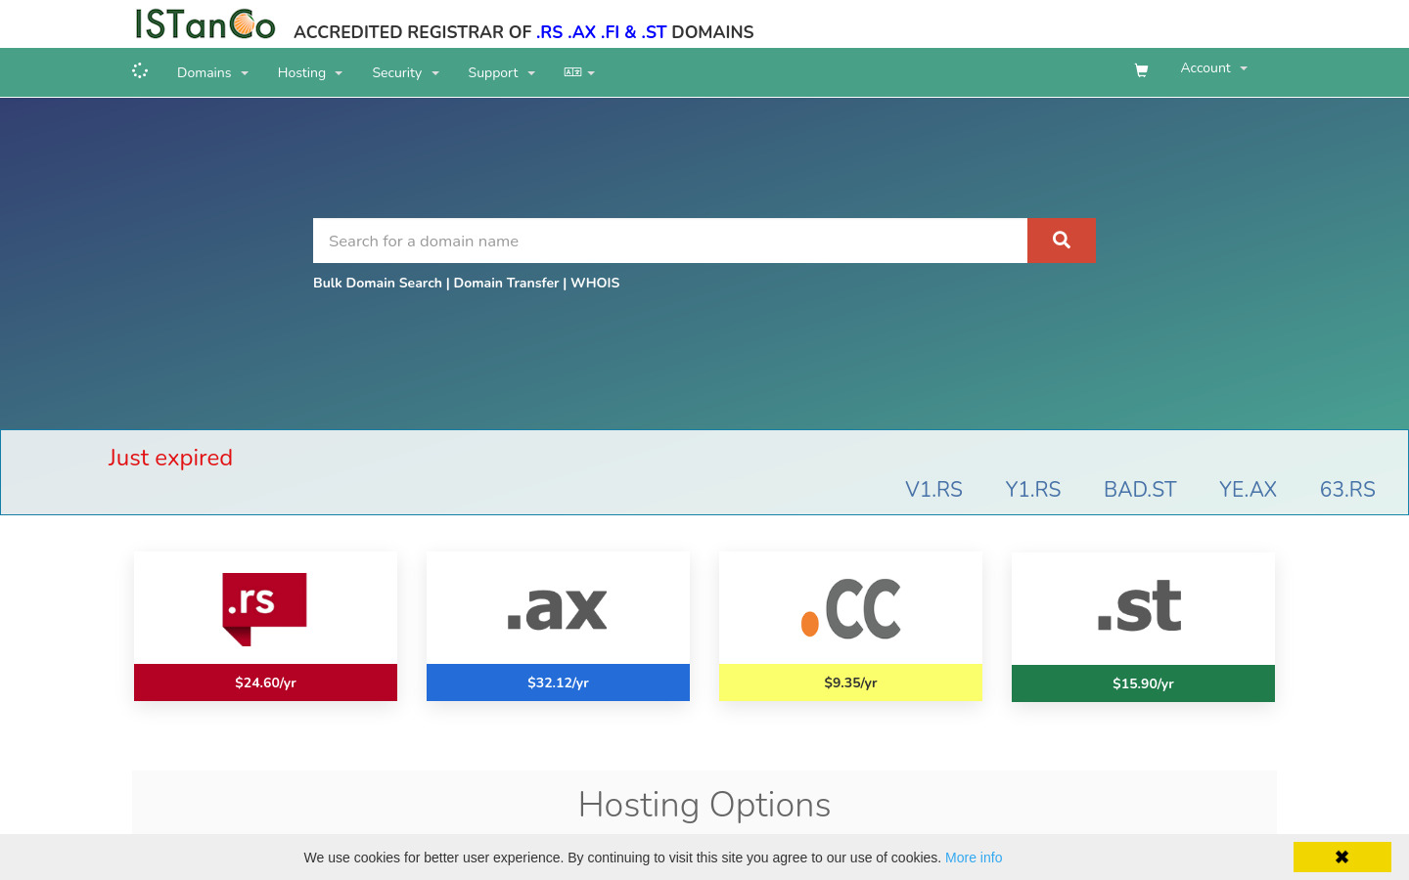Select expired domain V1.RS
Viewport: 1409px width, 880px height.
click(x=933, y=489)
